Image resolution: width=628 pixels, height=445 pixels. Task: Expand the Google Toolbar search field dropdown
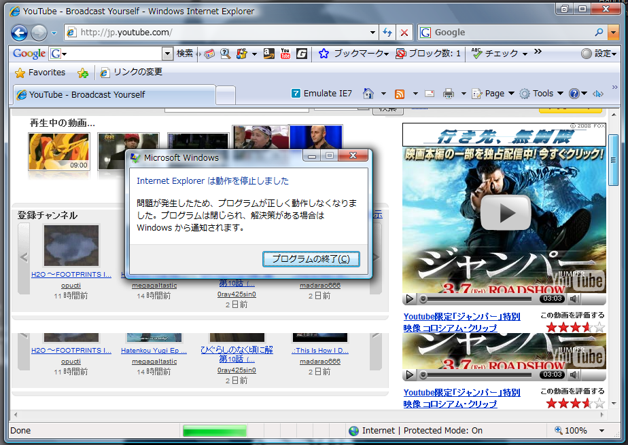tap(167, 53)
